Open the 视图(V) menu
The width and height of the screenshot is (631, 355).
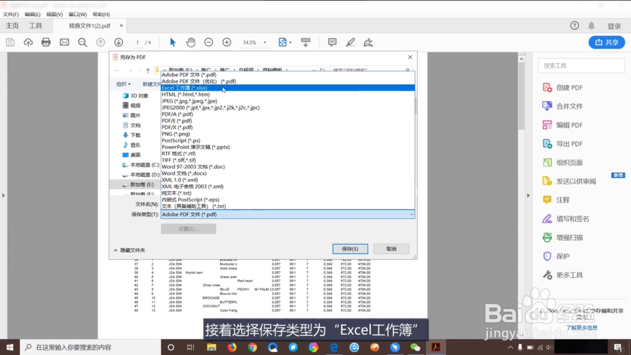pyautogui.click(x=54, y=14)
